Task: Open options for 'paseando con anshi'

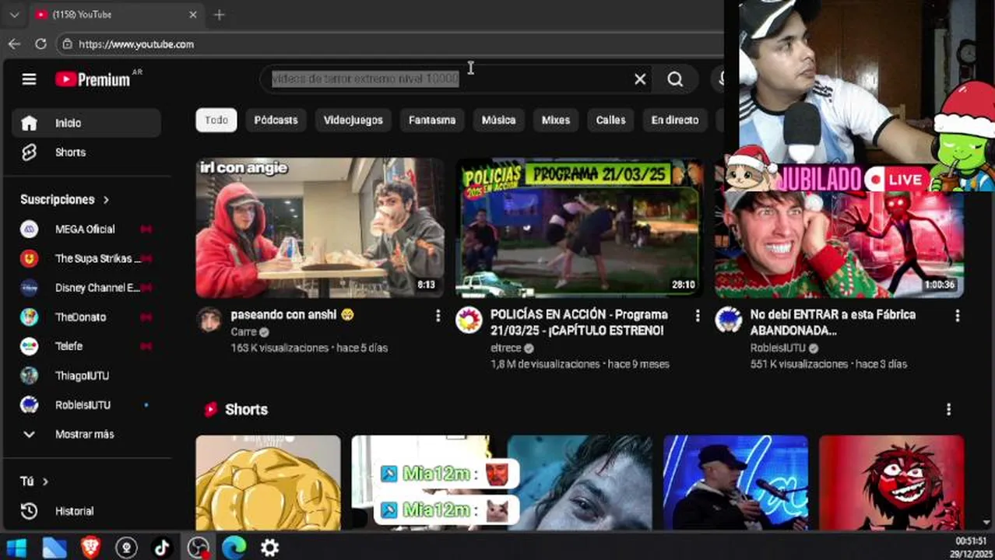Action: click(x=438, y=316)
